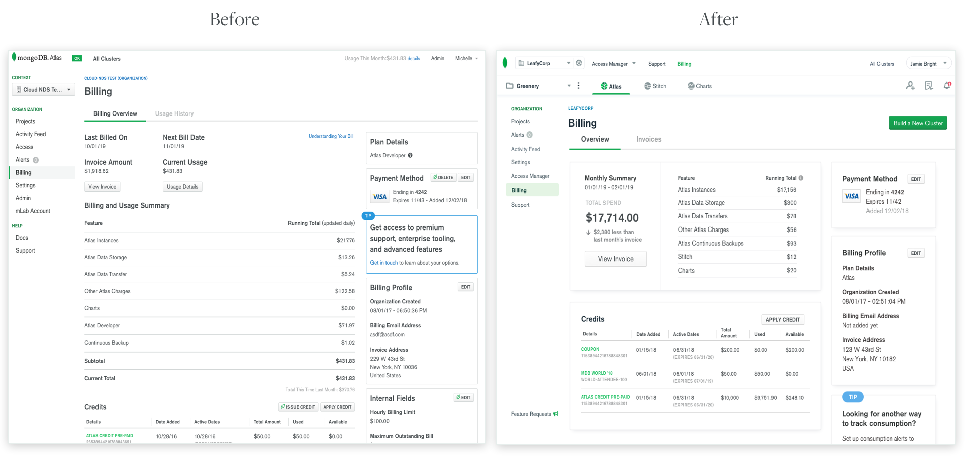The width and height of the screenshot is (965, 461).
Task: Select the Overview tab in After window
Action: [x=595, y=139]
